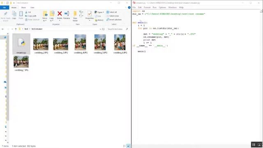This screenshot has height=148, width=263.
Task: Click the search magnifier icon in Explorer
Action: click(127, 29)
